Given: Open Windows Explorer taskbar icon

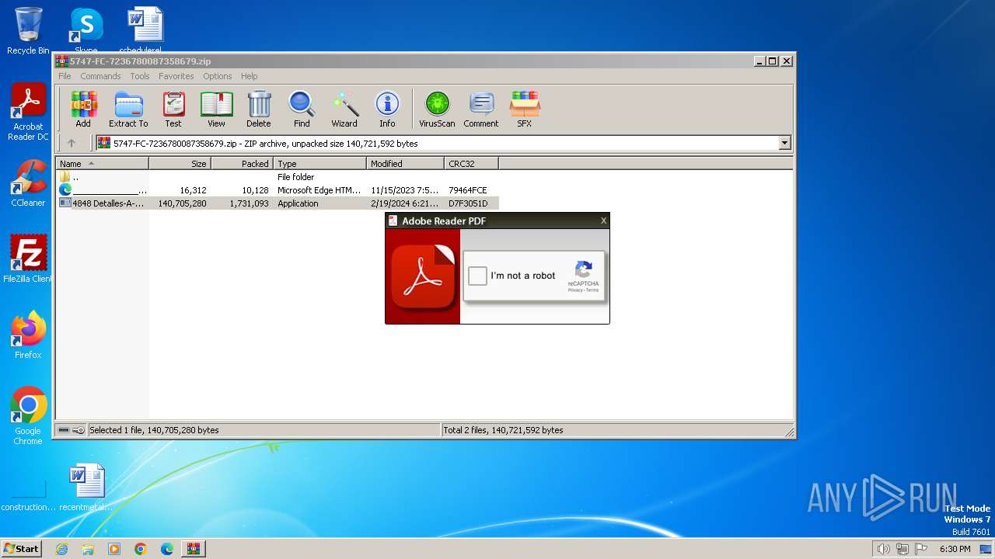Looking at the screenshot, I should [88, 549].
